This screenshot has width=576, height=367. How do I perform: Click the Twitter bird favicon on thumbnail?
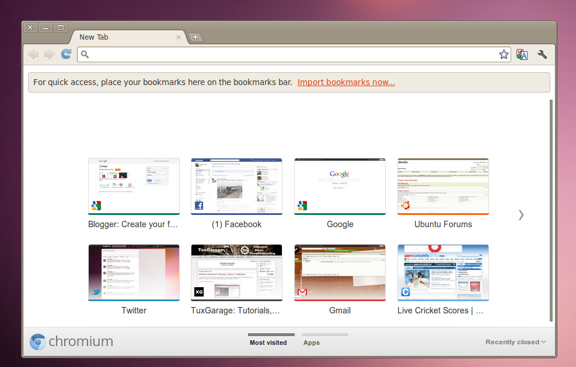pyautogui.click(x=96, y=292)
